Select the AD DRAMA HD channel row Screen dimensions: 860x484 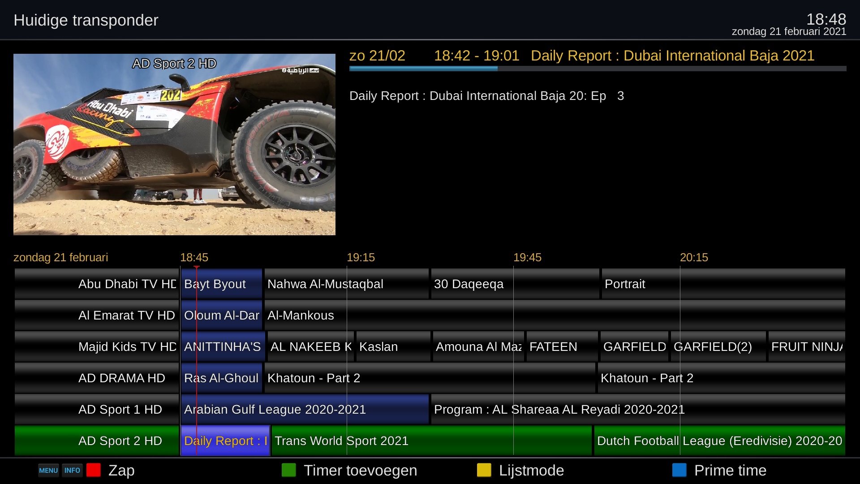(97, 378)
